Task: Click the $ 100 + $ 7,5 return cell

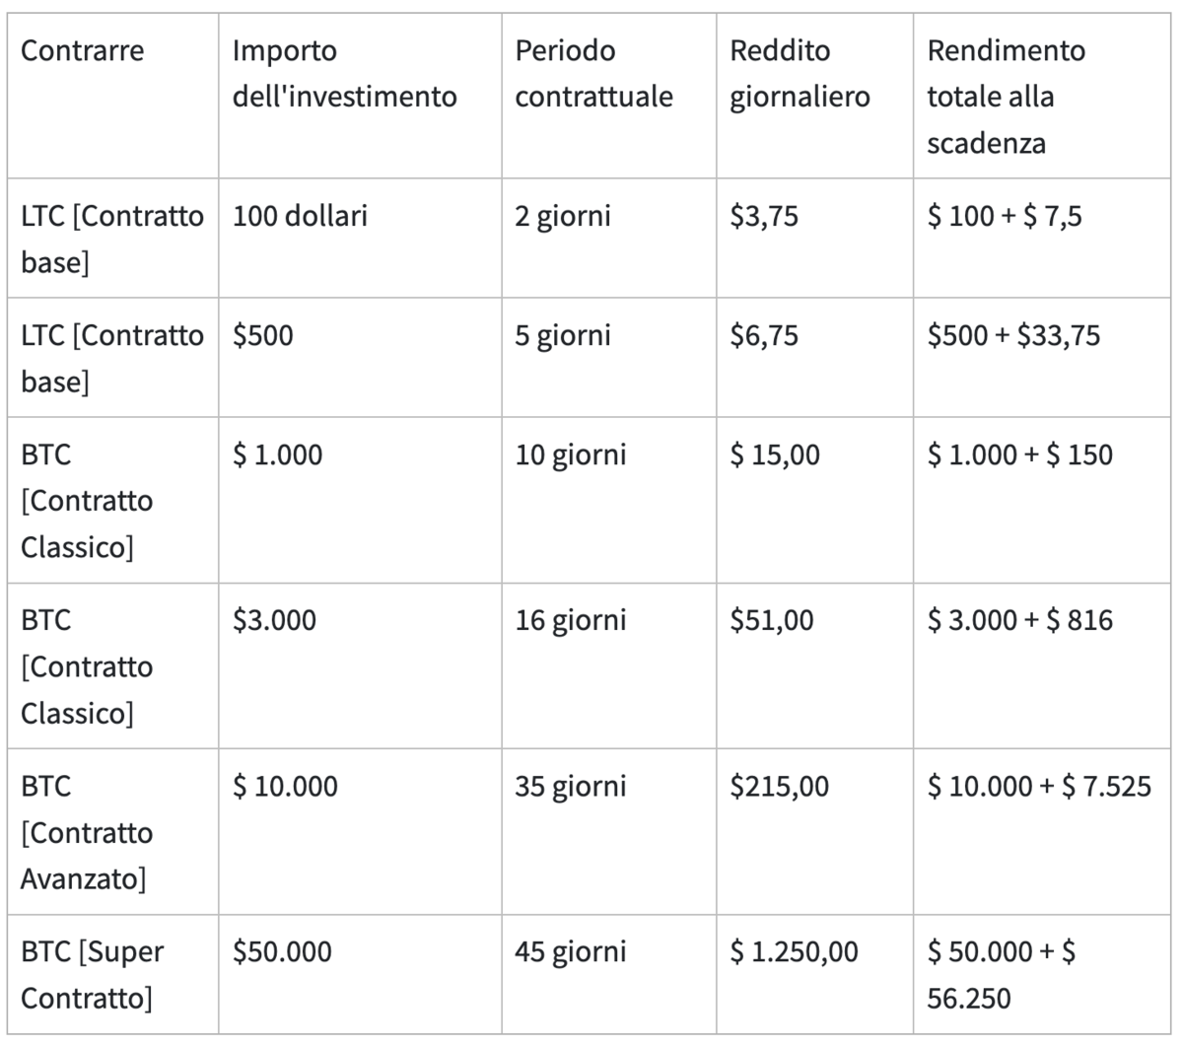Action: (1004, 216)
